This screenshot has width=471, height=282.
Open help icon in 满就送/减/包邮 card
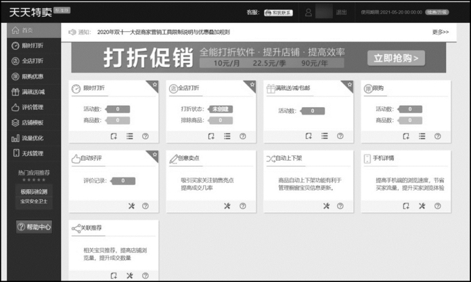click(x=340, y=136)
